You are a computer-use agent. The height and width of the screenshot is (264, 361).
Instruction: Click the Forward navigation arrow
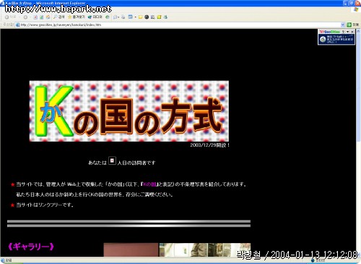(x=25, y=17)
